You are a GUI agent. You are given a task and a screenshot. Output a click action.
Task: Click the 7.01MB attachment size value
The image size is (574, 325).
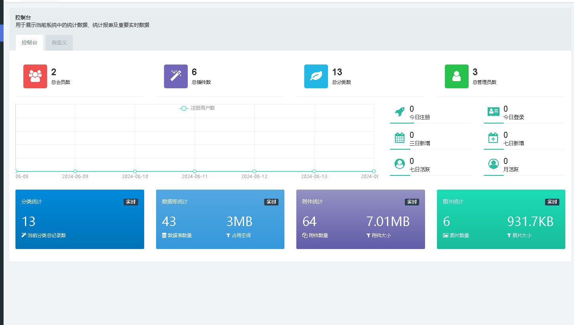pyautogui.click(x=388, y=221)
